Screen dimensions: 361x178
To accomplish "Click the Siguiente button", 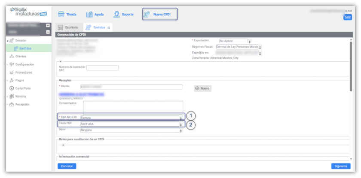I will pyautogui.click(x=340, y=166).
